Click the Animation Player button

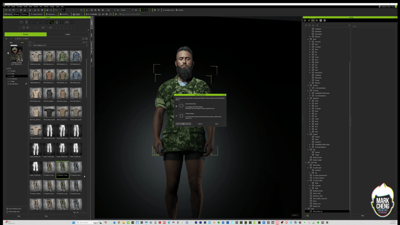(x=169, y=10)
